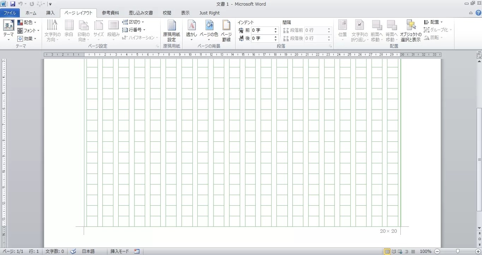Expand the 配色 theme colors dropdown

[27, 23]
